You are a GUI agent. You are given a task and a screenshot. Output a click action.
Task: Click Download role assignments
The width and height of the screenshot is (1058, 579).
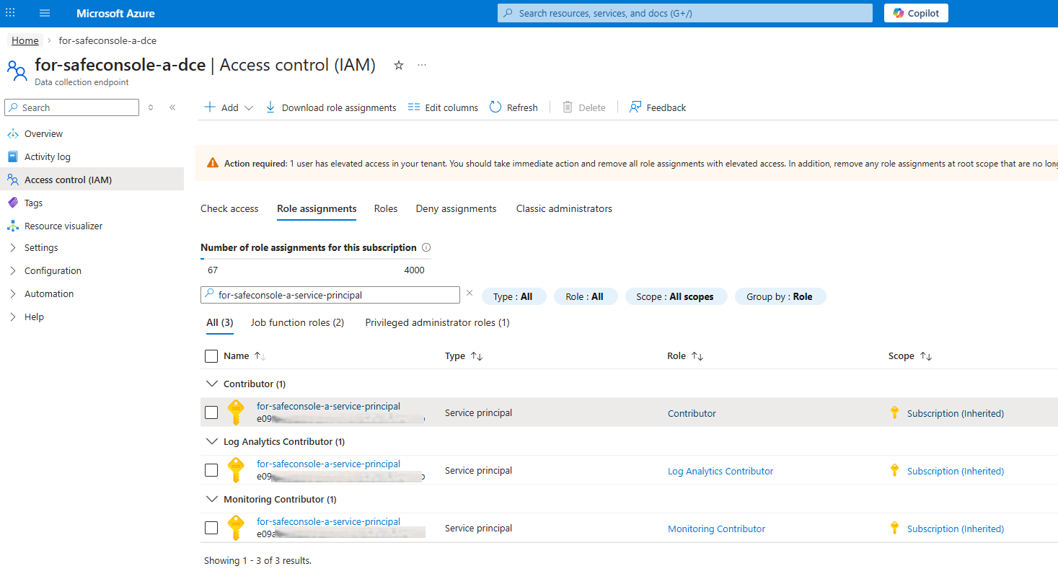pyautogui.click(x=331, y=107)
